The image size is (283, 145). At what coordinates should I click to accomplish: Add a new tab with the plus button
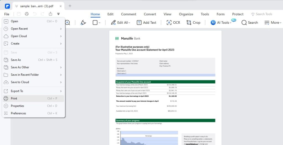[70, 6]
